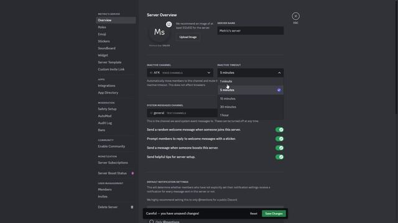Viewport: 398px width, 223px height.
Task: Click the upload image icon on server avatar
Action: pos(169,24)
